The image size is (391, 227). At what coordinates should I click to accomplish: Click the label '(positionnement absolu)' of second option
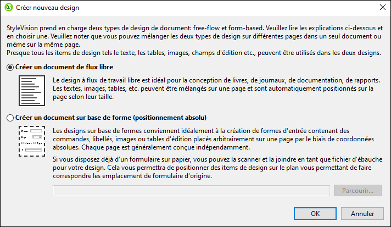pyautogui.click(x=170, y=118)
